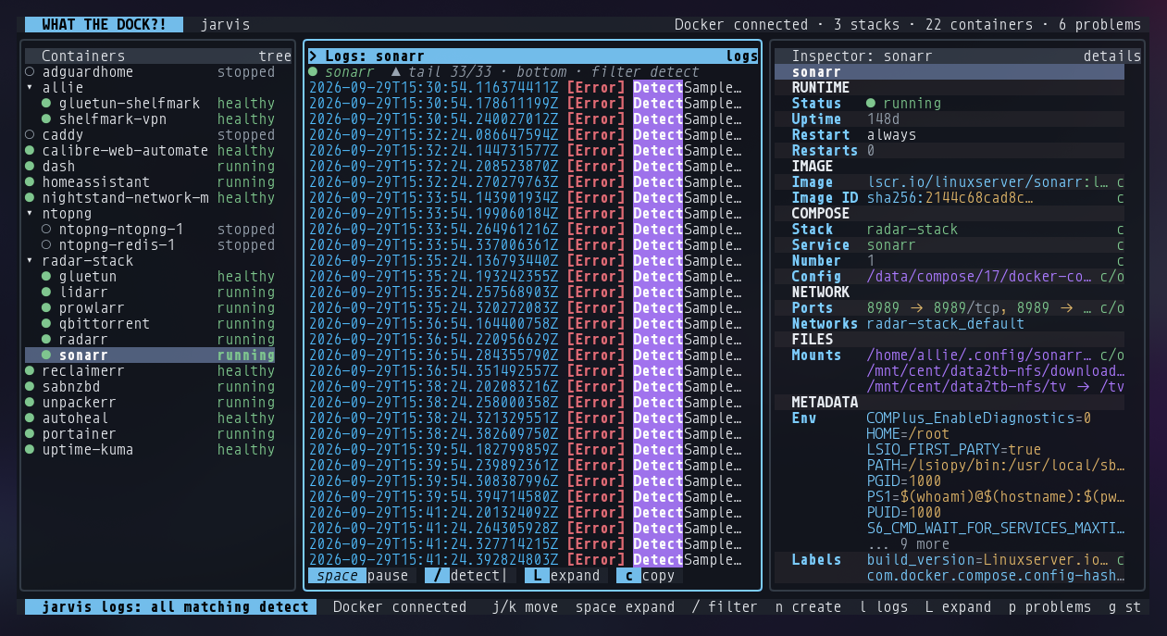1167x636 pixels.
Task: Click status dot beside nightstand-network-m
Action: [x=30, y=198]
